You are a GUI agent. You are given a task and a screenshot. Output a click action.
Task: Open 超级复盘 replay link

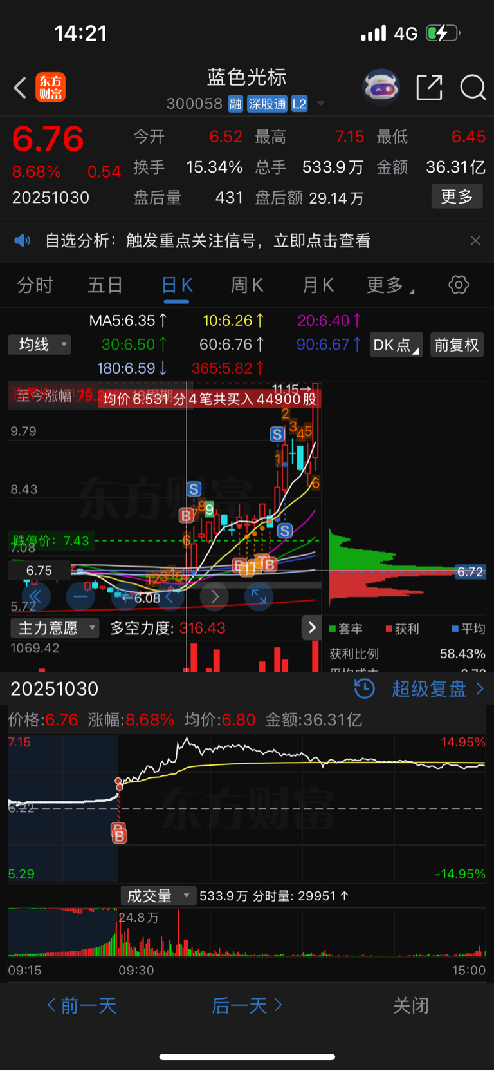438,688
